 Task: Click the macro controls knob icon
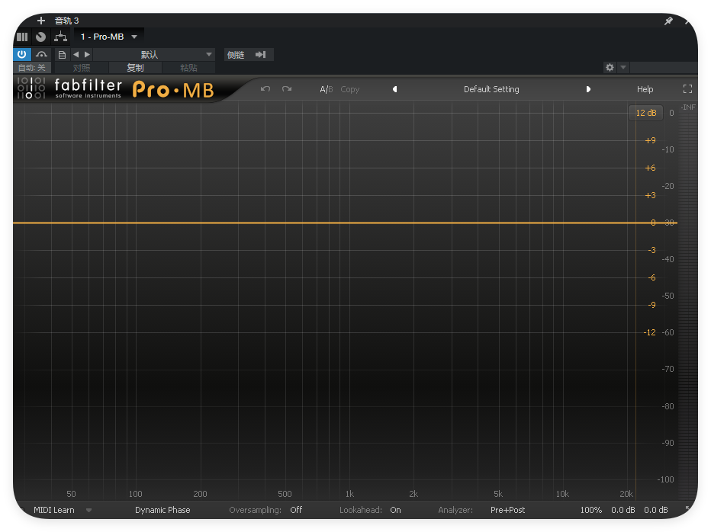[x=40, y=37]
